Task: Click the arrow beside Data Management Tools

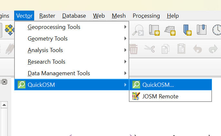Action: pyautogui.click(x=125, y=73)
